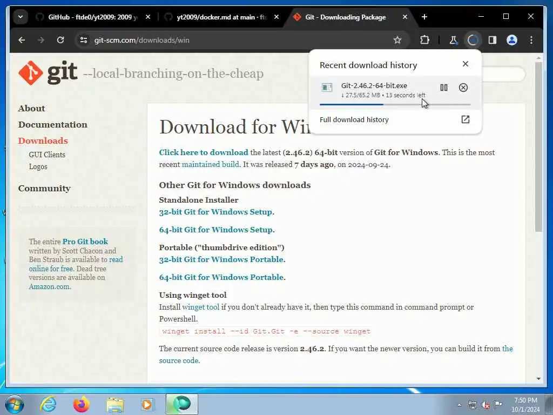Click the git logo
The image size is (553, 415).
(48, 73)
